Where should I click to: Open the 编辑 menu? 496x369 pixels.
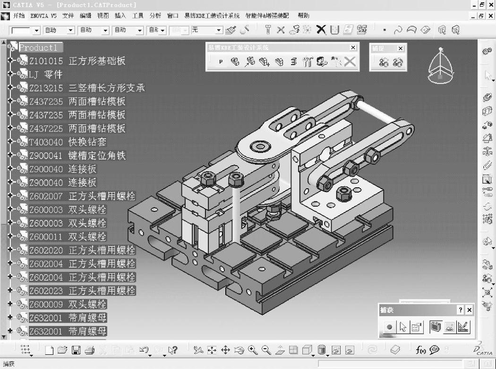coord(86,16)
